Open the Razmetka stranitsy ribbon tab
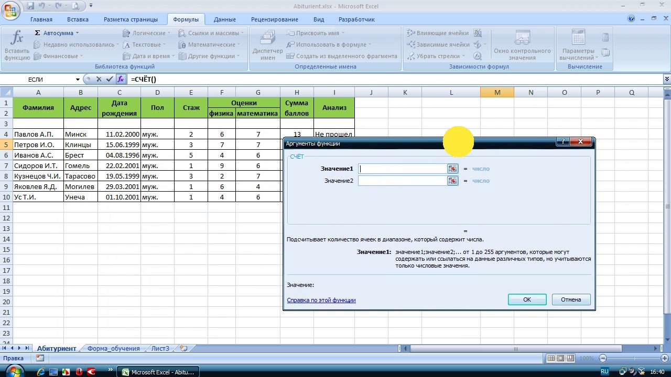This screenshot has height=377, width=671. pyautogui.click(x=131, y=19)
